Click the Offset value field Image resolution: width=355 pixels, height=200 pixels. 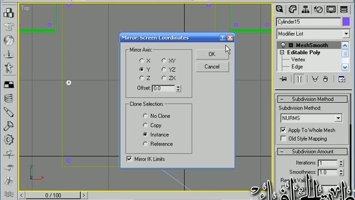[164, 88]
